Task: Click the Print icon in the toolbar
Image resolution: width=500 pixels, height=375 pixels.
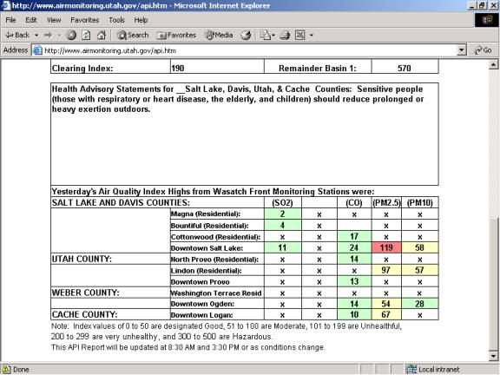Action: pos(285,35)
